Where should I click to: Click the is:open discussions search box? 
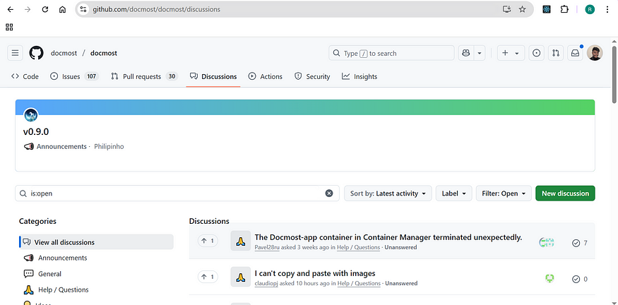[x=177, y=193]
